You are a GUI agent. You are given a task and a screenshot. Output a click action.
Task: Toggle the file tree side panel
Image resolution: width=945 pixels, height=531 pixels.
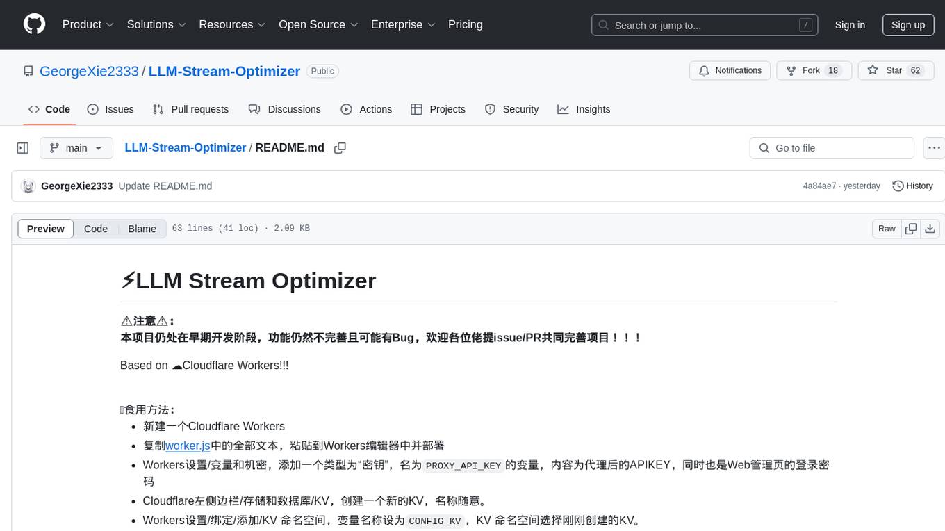coord(23,148)
